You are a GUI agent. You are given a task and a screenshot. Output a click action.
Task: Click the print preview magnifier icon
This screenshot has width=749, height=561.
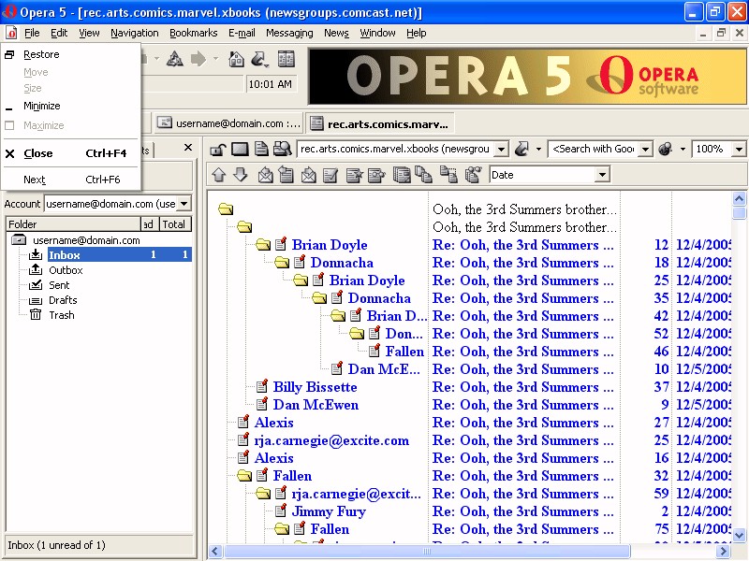click(283, 149)
